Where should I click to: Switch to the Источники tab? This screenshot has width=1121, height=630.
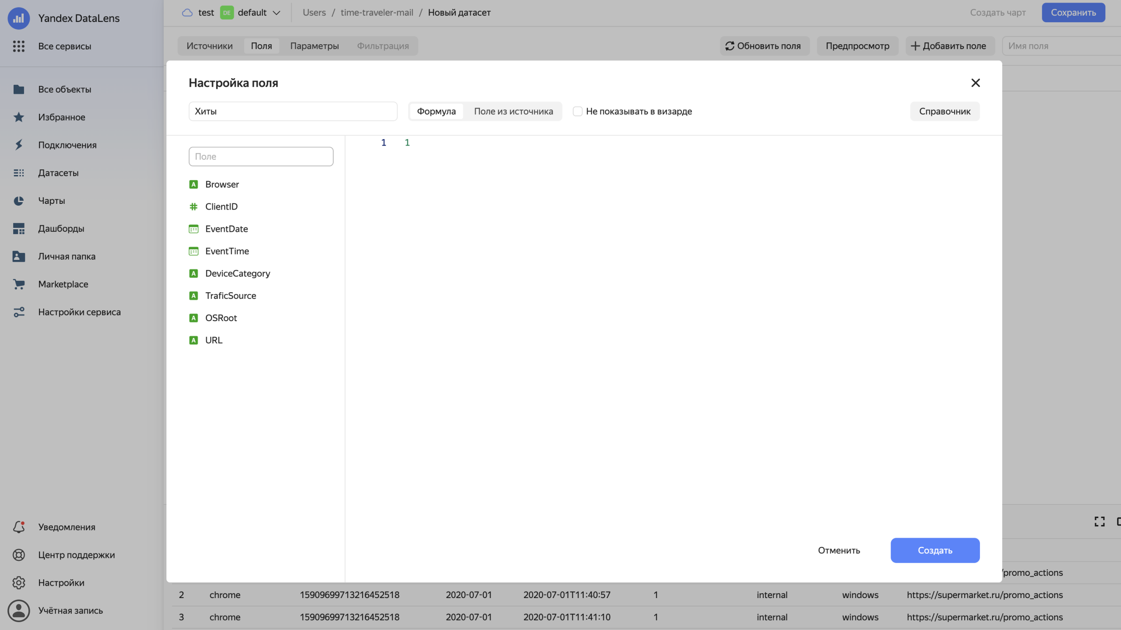(209, 46)
